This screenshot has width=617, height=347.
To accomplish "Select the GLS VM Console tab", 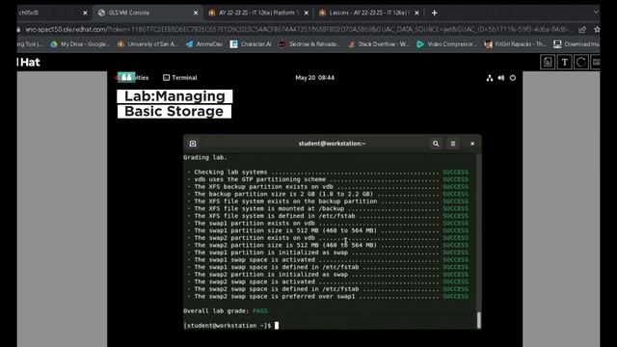I will tap(148, 13).
